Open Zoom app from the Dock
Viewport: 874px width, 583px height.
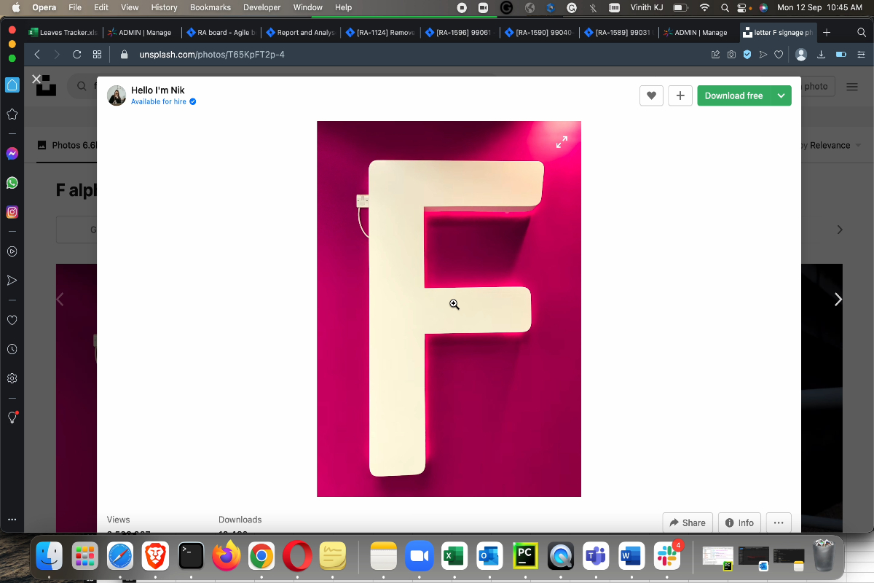click(418, 556)
